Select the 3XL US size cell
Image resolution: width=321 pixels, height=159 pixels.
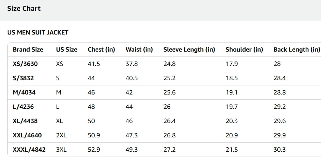(x=61, y=150)
